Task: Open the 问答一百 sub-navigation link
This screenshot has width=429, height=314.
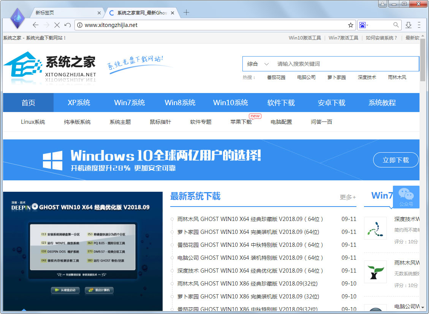Action: pos(321,122)
